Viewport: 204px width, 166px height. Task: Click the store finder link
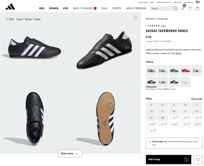click(143, 2)
